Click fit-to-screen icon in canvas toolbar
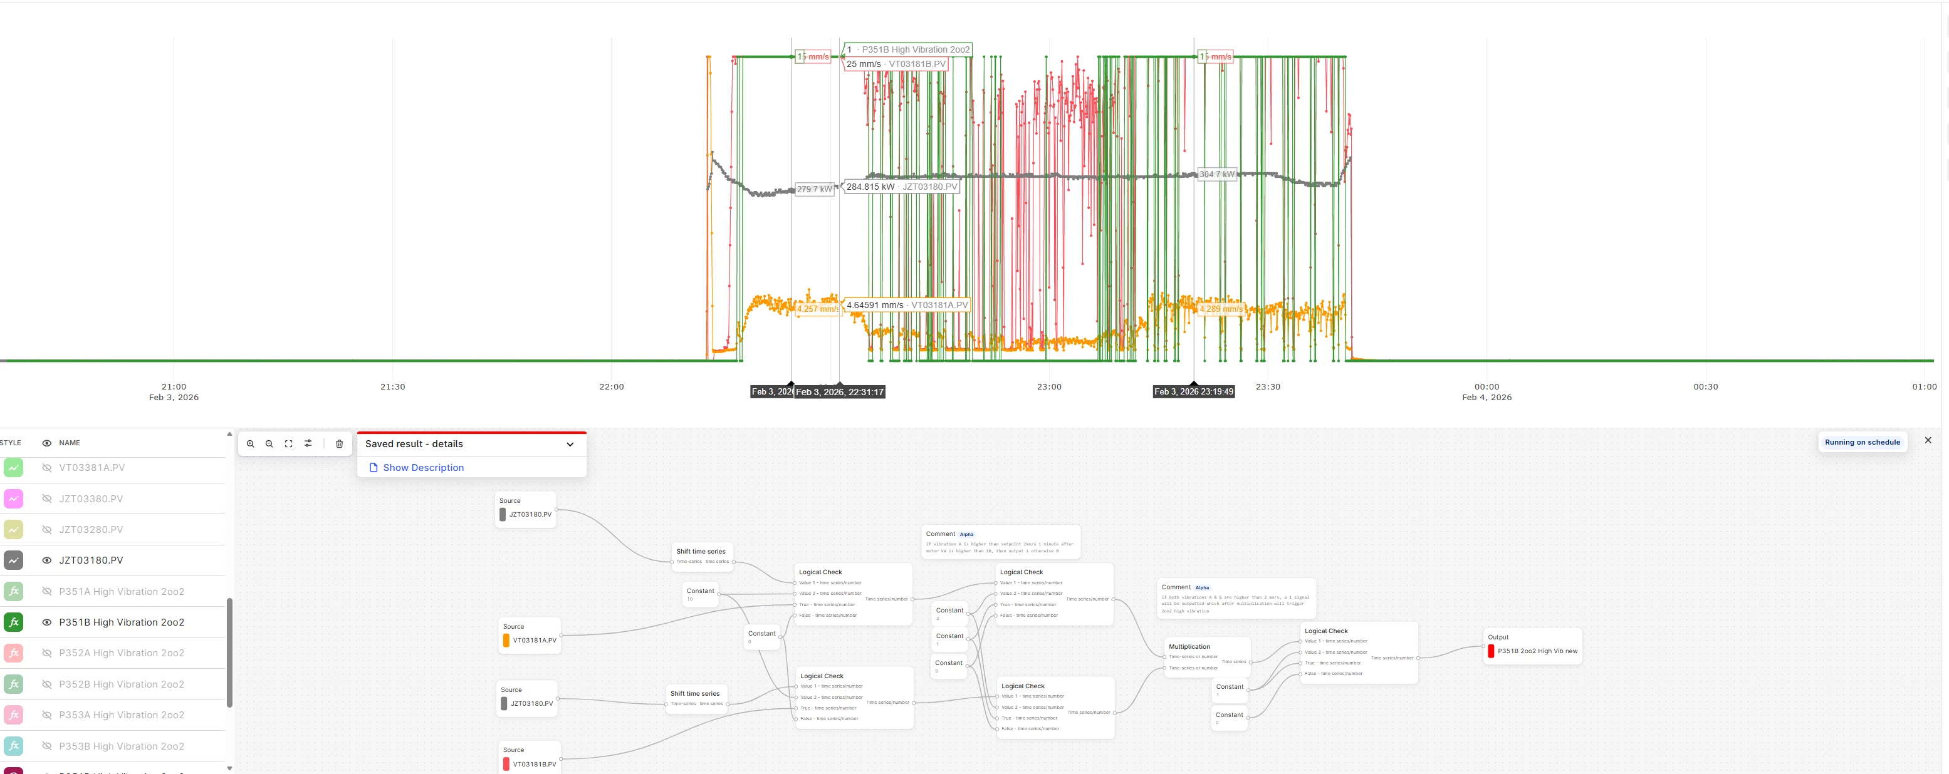The width and height of the screenshot is (1949, 774). pyautogui.click(x=288, y=444)
